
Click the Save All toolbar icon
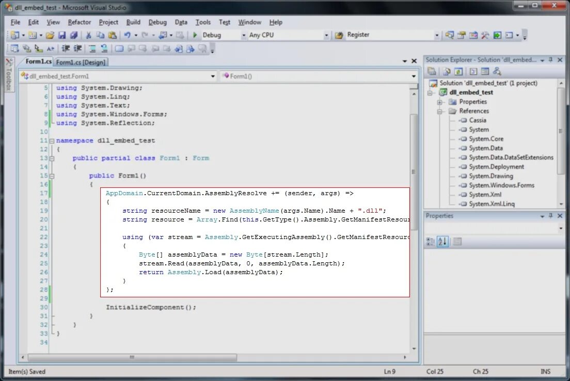[x=74, y=35]
